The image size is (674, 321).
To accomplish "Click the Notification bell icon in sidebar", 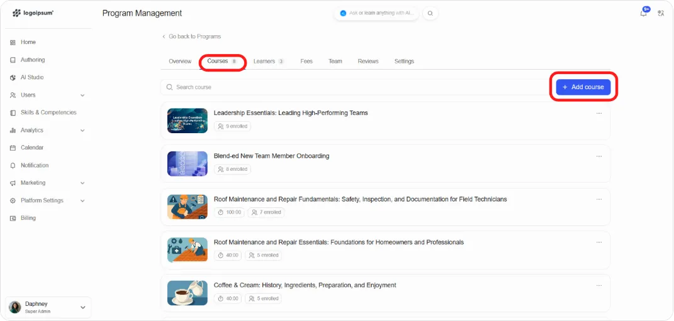I will click(x=13, y=166).
